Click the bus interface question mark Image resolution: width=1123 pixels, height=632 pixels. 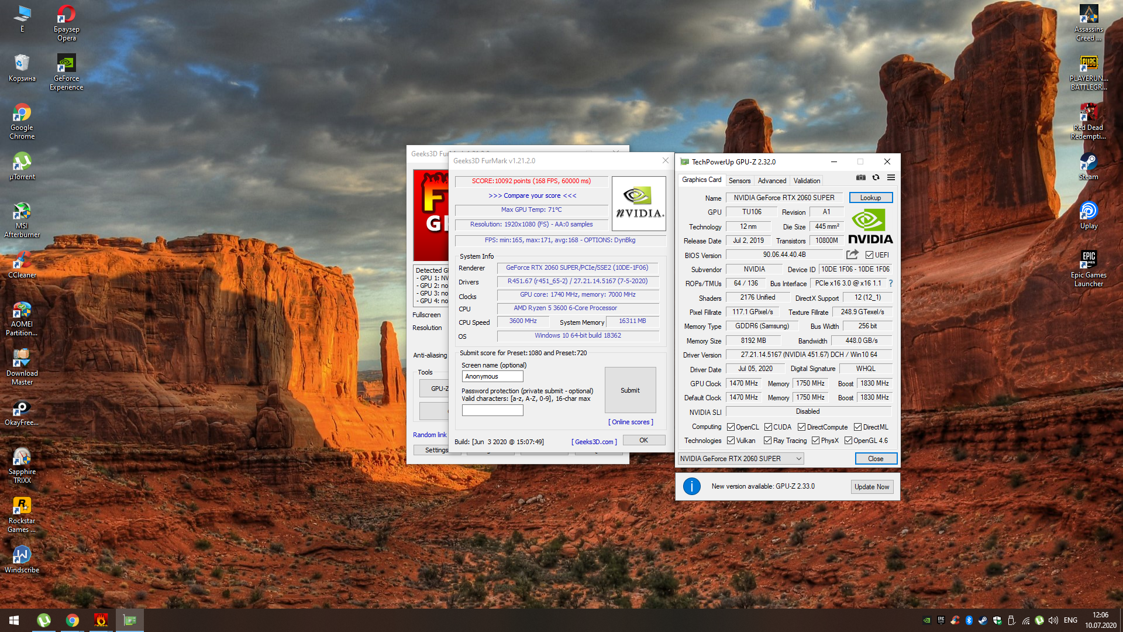(891, 283)
